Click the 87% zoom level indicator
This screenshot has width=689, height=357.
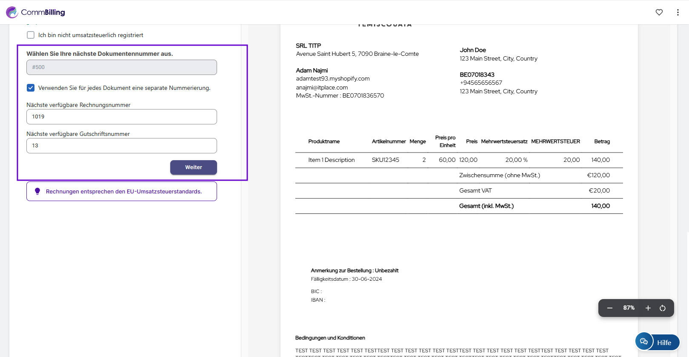click(629, 308)
